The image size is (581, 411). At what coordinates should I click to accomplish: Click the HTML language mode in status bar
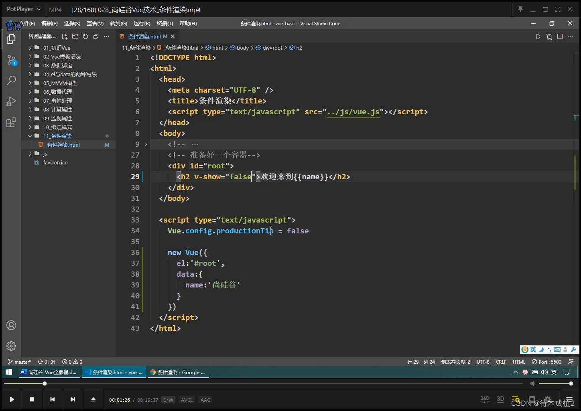point(519,362)
